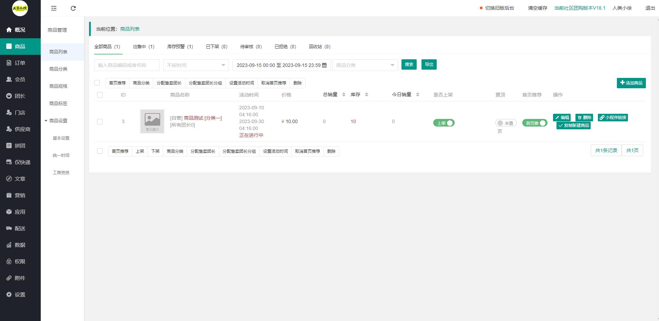Click the 商品 sidebar icon
The image size is (659, 321).
point(9,47)
